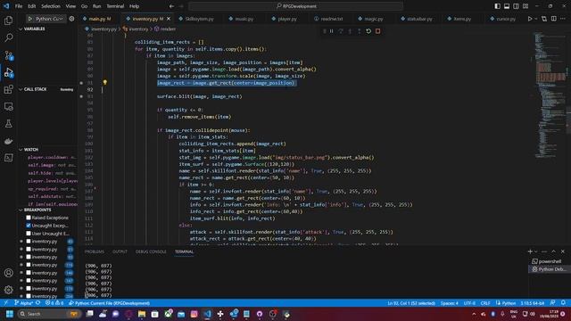The height and width of the screenshot is (321, 571).
Task: Run Python file from editor title
Action: coord(530,19)
